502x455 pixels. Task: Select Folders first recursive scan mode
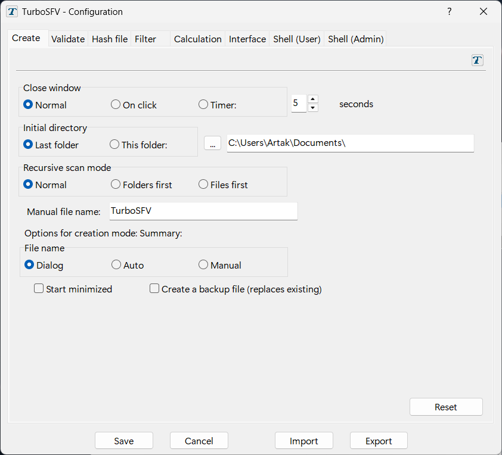pos(116,185)
